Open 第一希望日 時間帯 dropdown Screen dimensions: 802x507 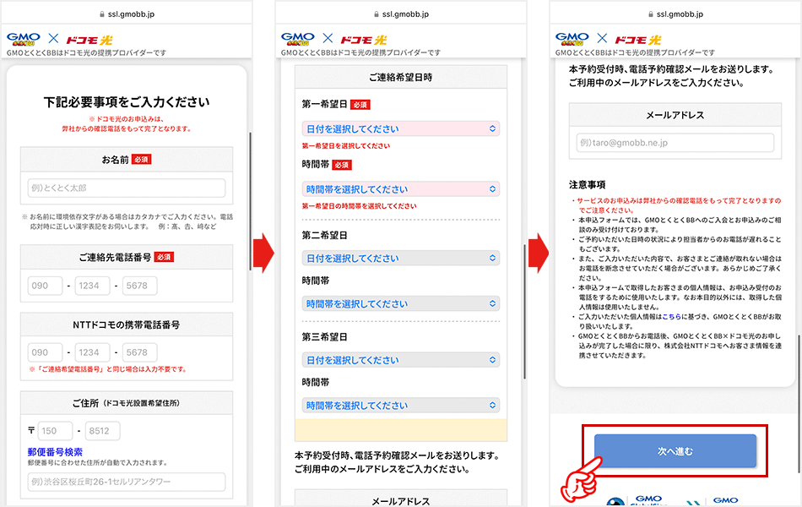pos(401,189)
